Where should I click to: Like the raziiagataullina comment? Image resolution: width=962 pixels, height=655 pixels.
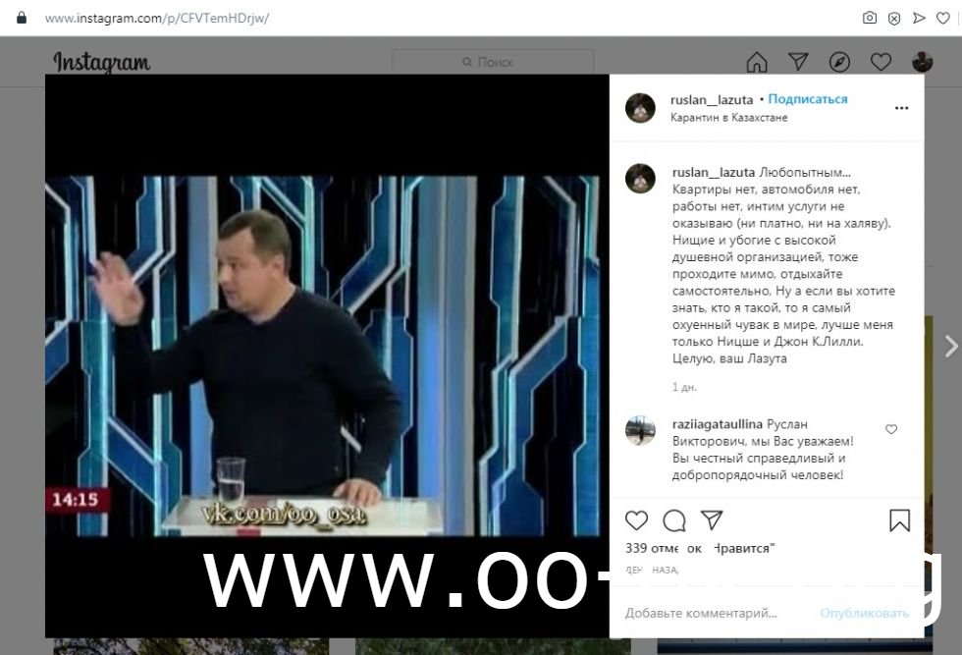click(x=891, y=429)
